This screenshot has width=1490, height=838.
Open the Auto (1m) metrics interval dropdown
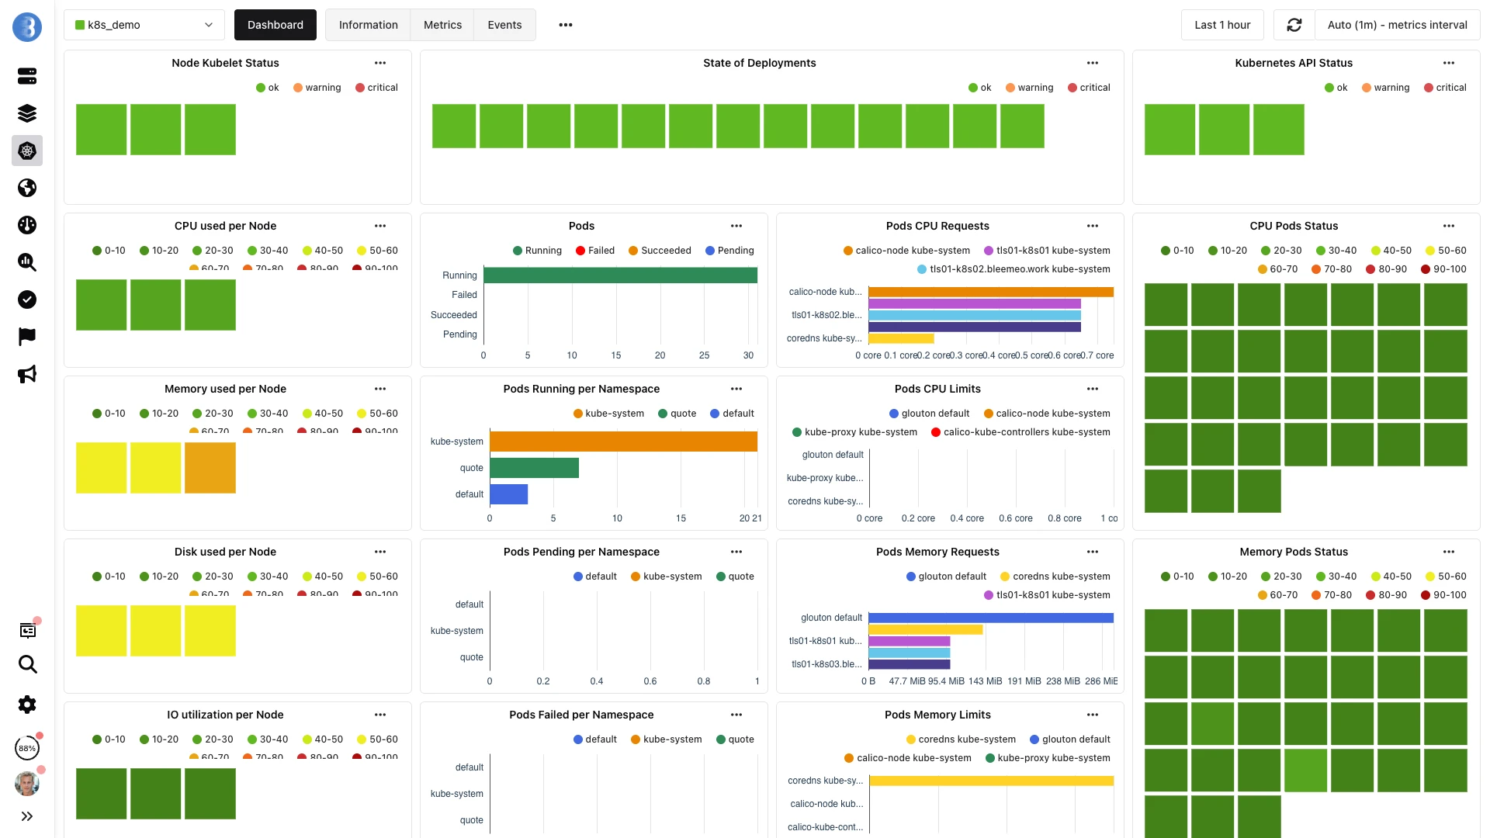click(x=1398, y=25)
